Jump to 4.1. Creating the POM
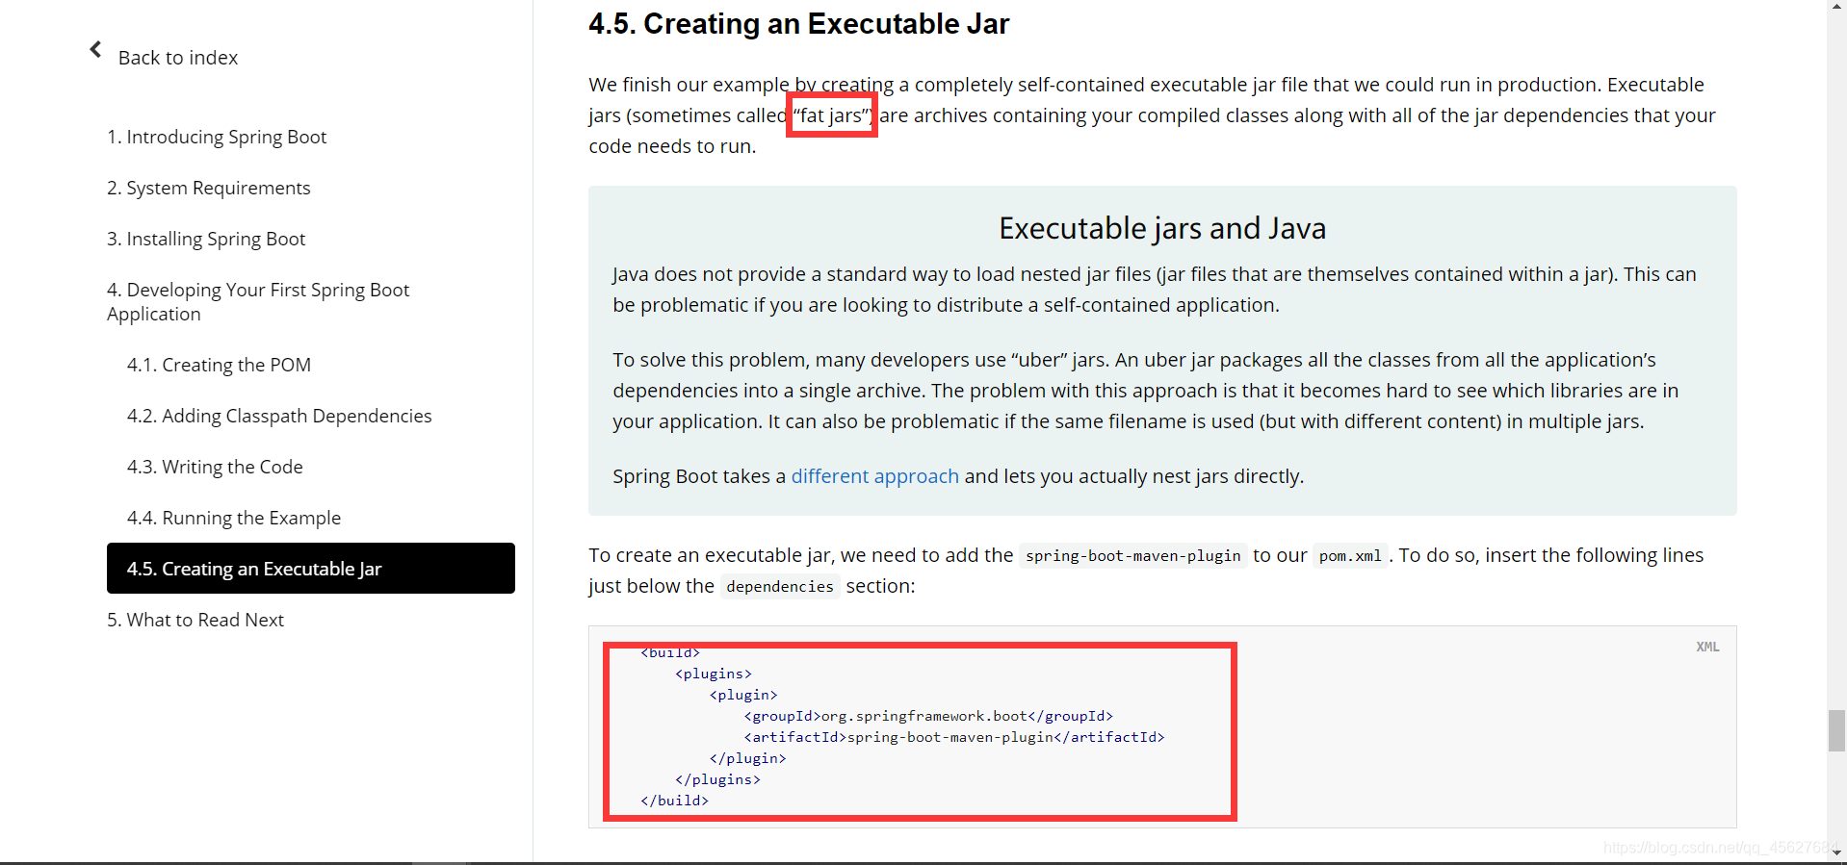This screenshot has width=1847, height=865. pos(219,365)
